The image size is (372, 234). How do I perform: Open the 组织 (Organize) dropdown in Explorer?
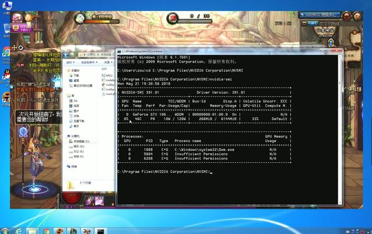click(70, 62)
